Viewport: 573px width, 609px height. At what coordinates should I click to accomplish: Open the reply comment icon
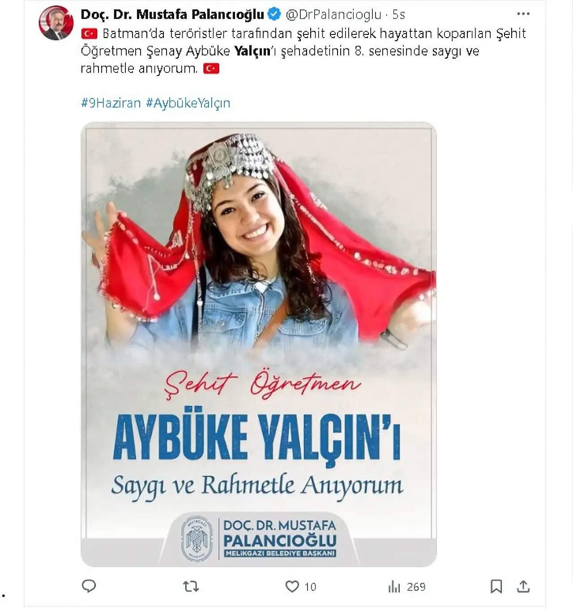(x=89, y=586)
